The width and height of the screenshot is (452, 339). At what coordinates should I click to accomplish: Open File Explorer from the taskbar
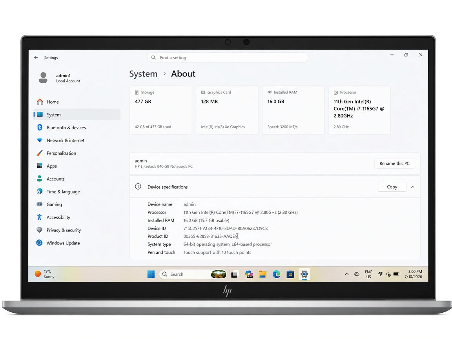[x=262, y=274]
